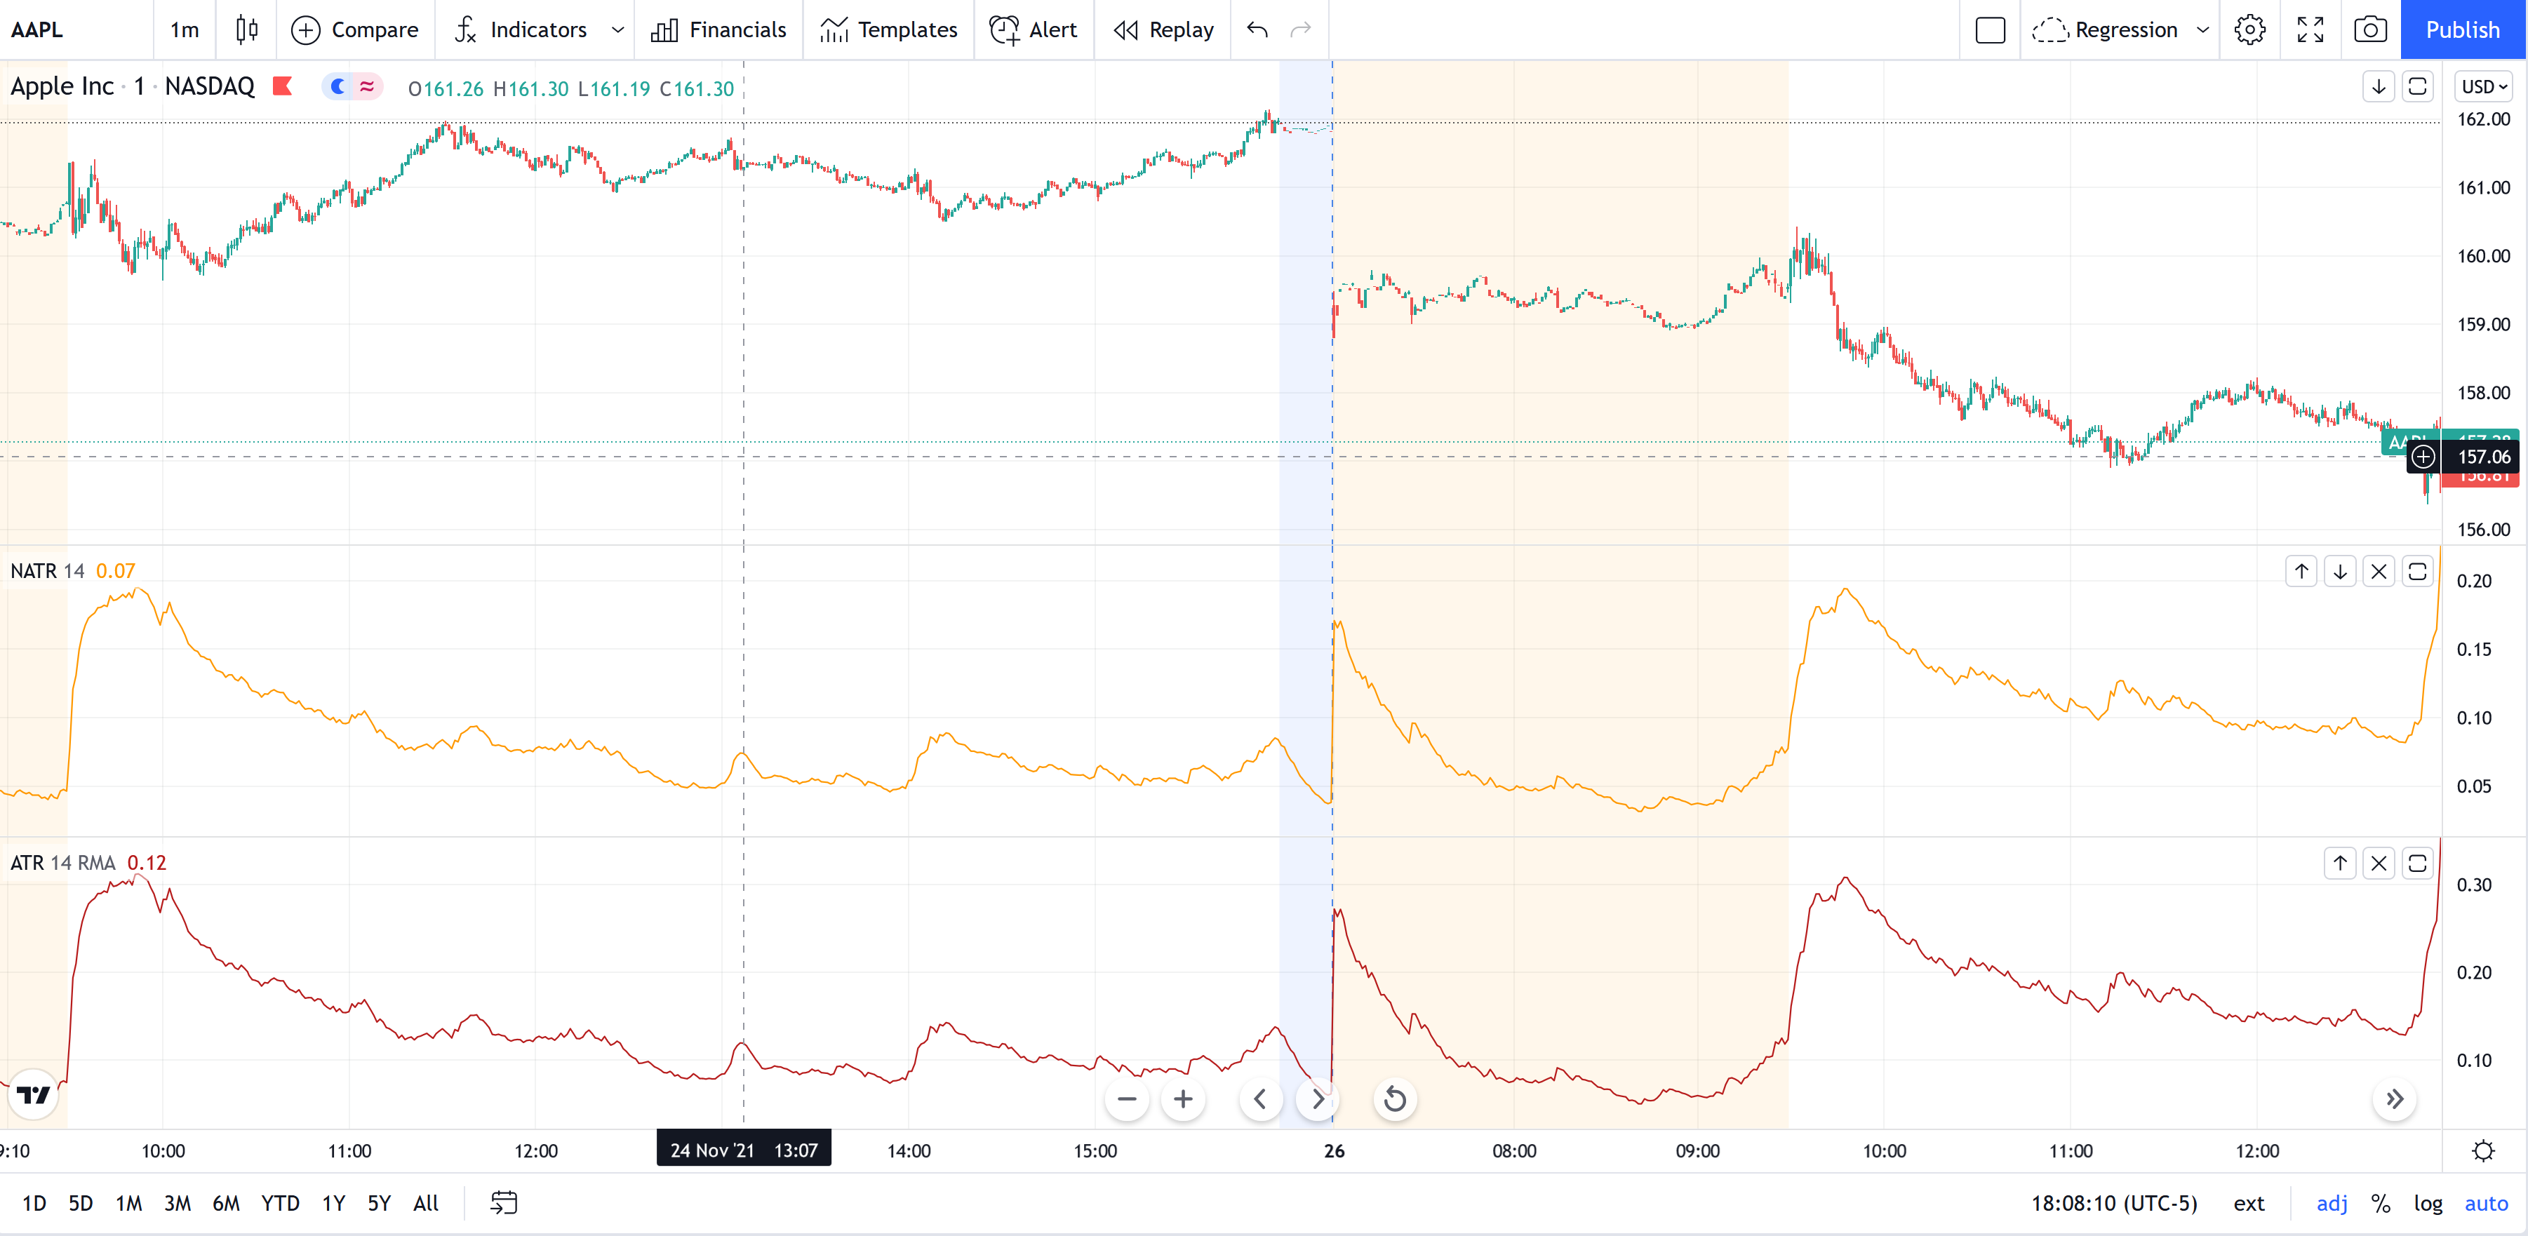Screen dimensions: 2528x1236
Task: Maximize the NATR pane
Action: click(x=2418, y=571)
